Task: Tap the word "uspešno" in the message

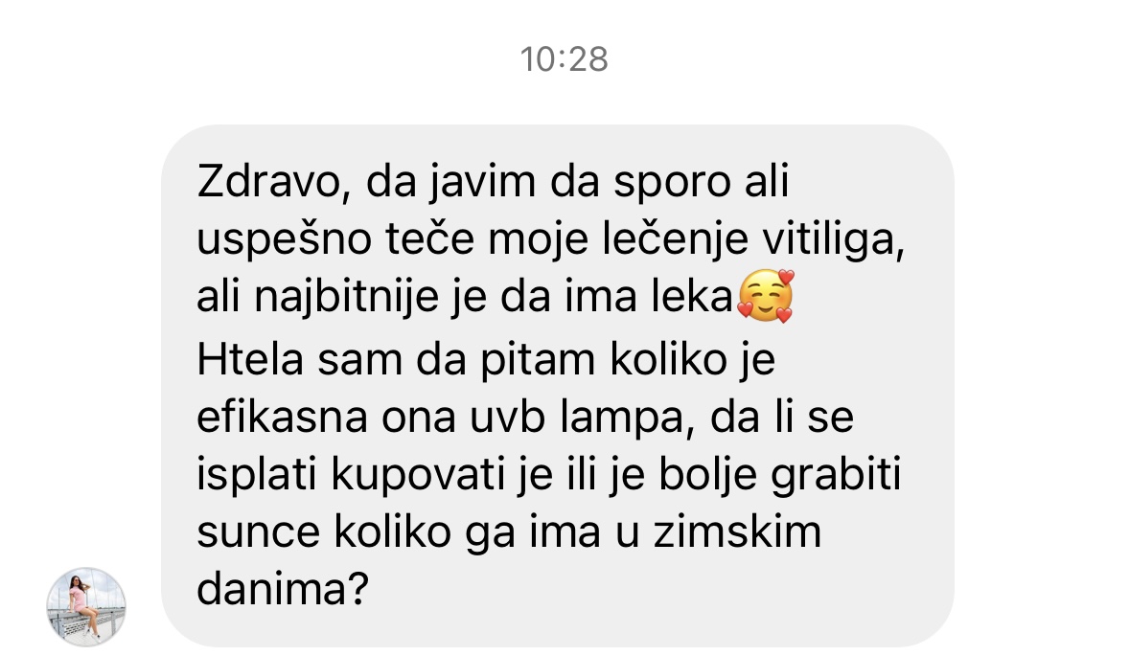Action: tap(284, 240)
